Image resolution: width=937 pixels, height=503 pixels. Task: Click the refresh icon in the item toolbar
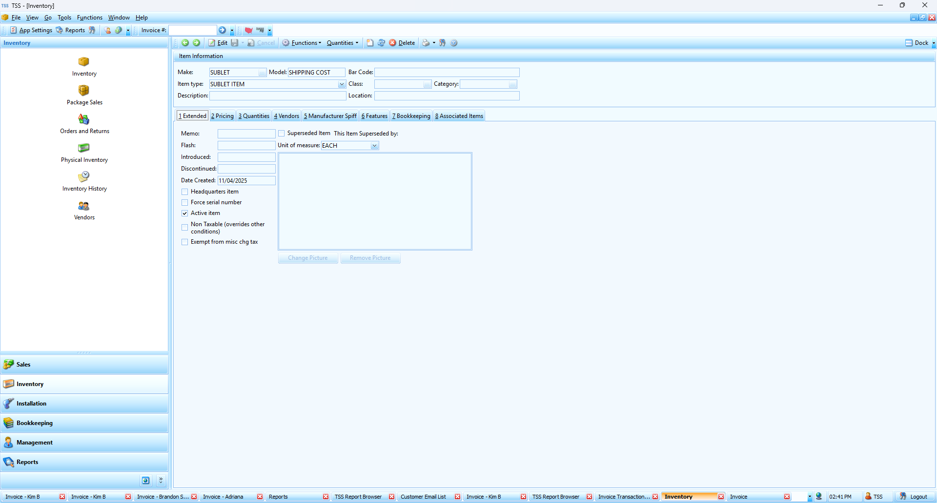click(x=381, y=43)
